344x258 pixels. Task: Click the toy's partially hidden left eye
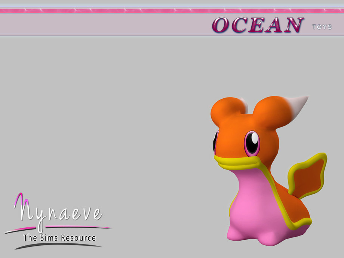coord(215,141)
